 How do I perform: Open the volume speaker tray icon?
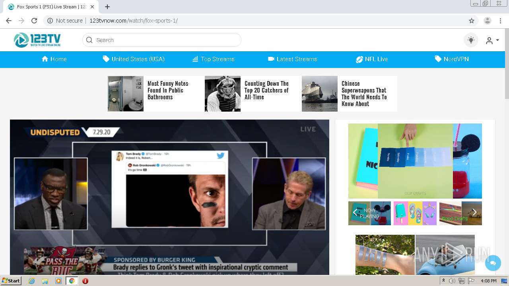pyautogui.click(x=452, y=281)
